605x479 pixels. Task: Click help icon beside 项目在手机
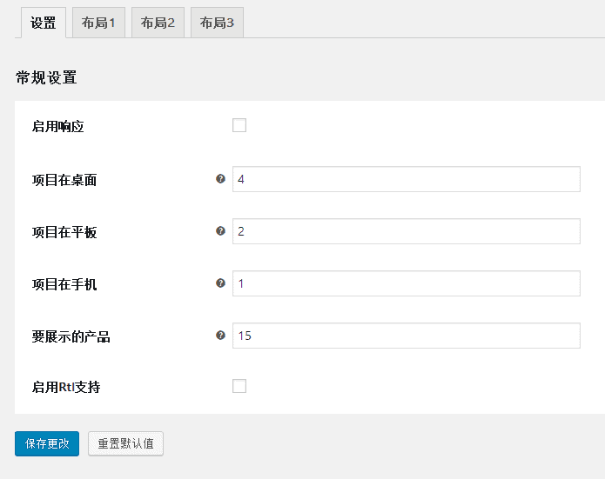tap(220, 283)
